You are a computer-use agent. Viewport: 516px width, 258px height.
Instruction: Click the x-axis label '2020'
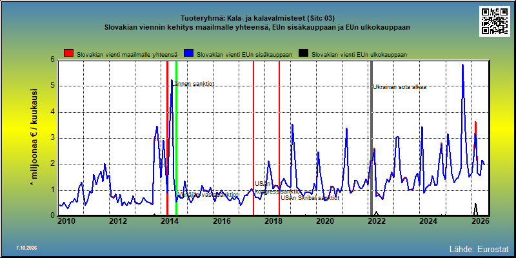pyautogui.click(x=324, y=221)
